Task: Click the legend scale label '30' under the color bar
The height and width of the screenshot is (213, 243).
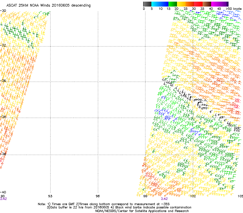Action: click(194, 9)
